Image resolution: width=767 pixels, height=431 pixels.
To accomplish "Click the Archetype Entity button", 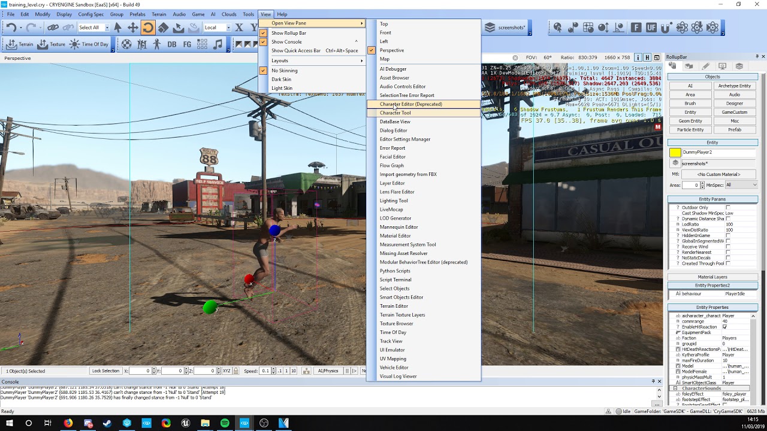I will pyautogui.click(x=735, y=86).
